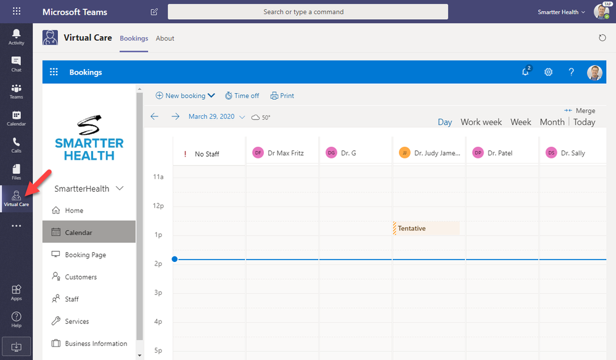Viewport: 616px width, 360px height.
Task: Open Help in Teams sidebar
Action: (x=16, y=319)
